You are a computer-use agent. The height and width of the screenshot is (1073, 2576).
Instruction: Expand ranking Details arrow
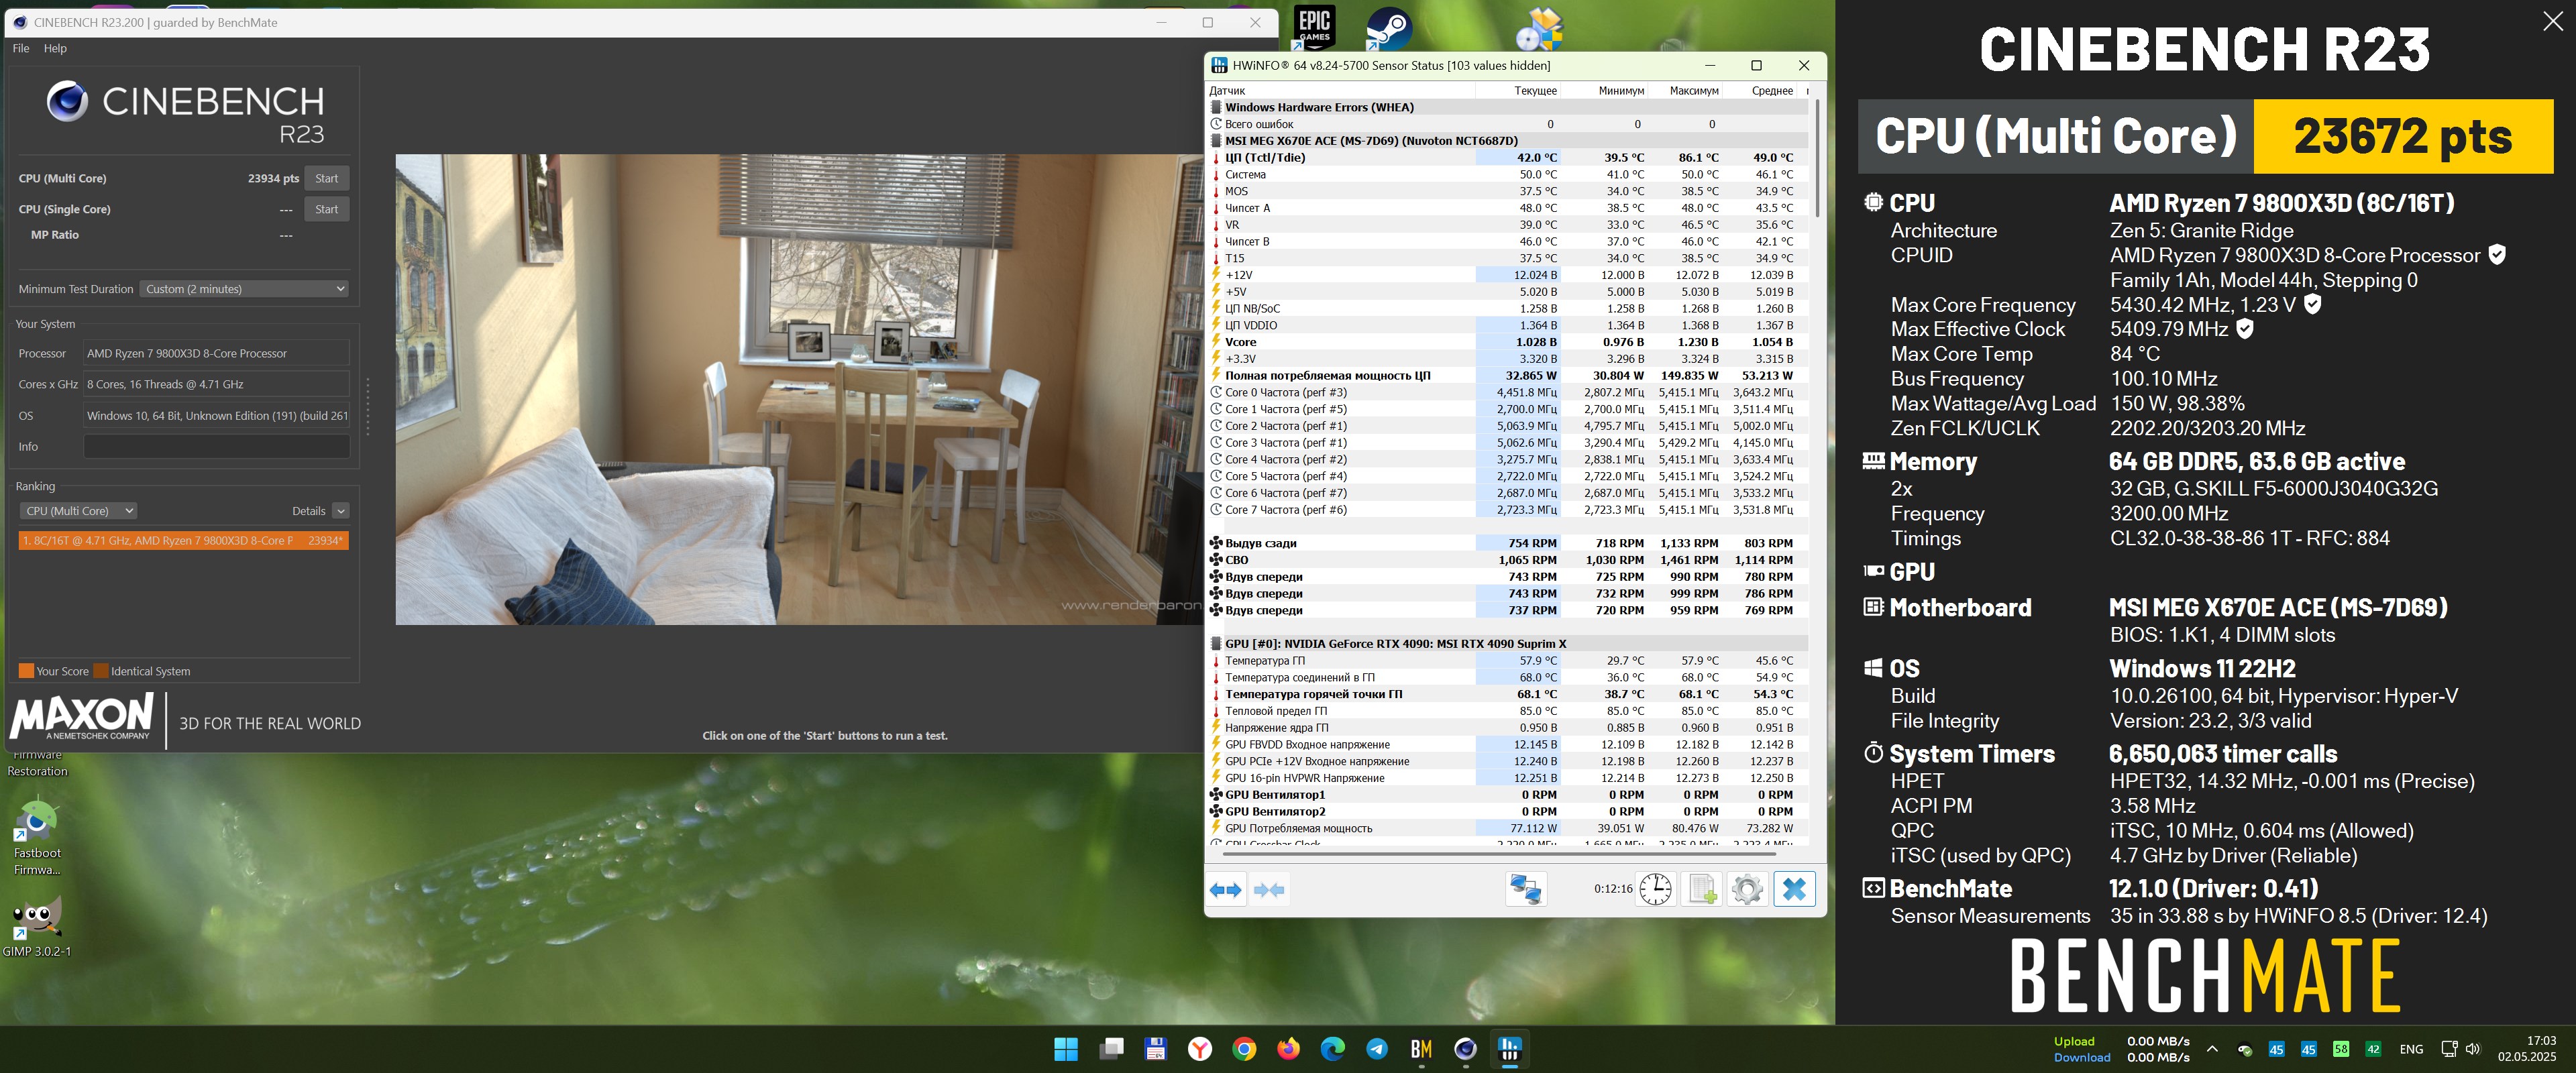[340, 511]
